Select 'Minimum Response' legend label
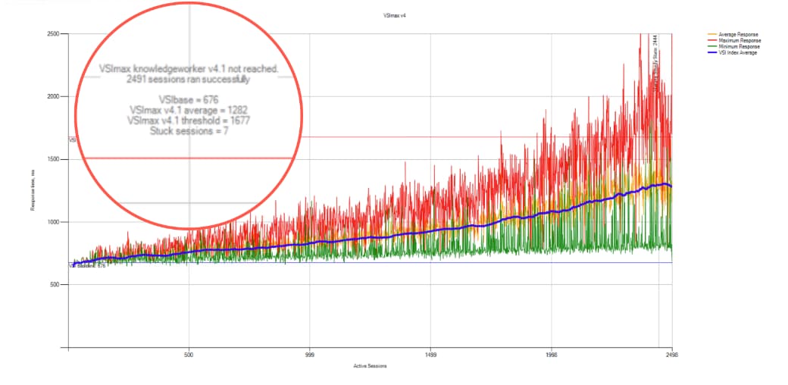The image size is (788, 385). (x=739, y=46)
